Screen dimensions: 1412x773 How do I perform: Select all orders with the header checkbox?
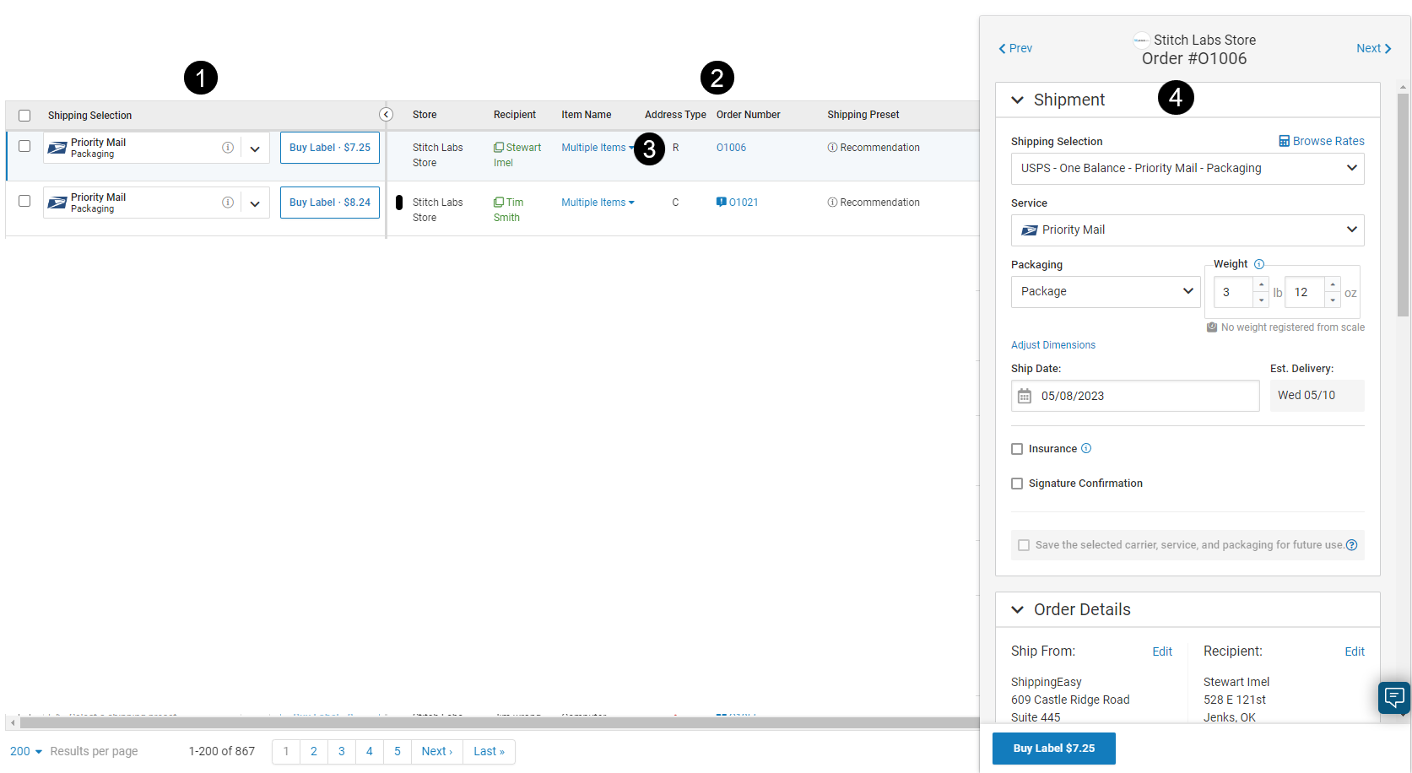[24, 116]
